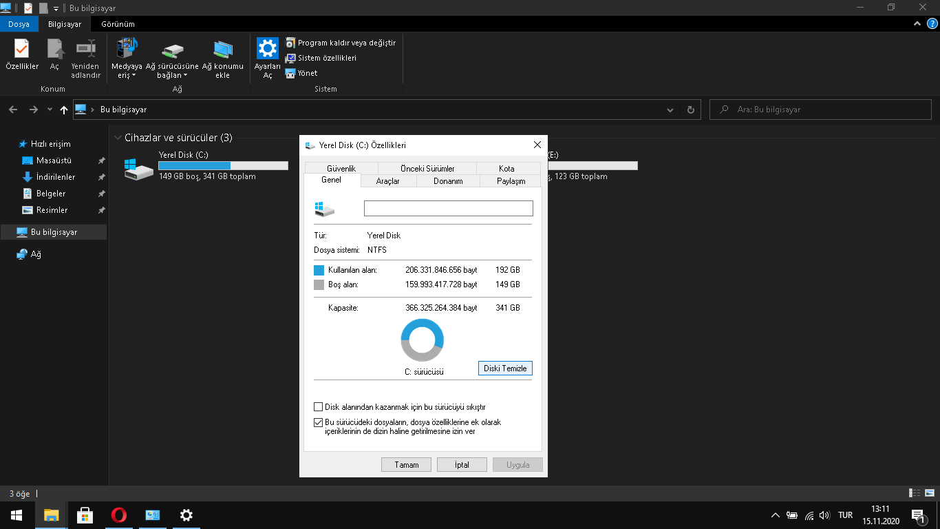
Task: Switch to the Kota tab
Action: pyautogui.click(x=506, y=168)
